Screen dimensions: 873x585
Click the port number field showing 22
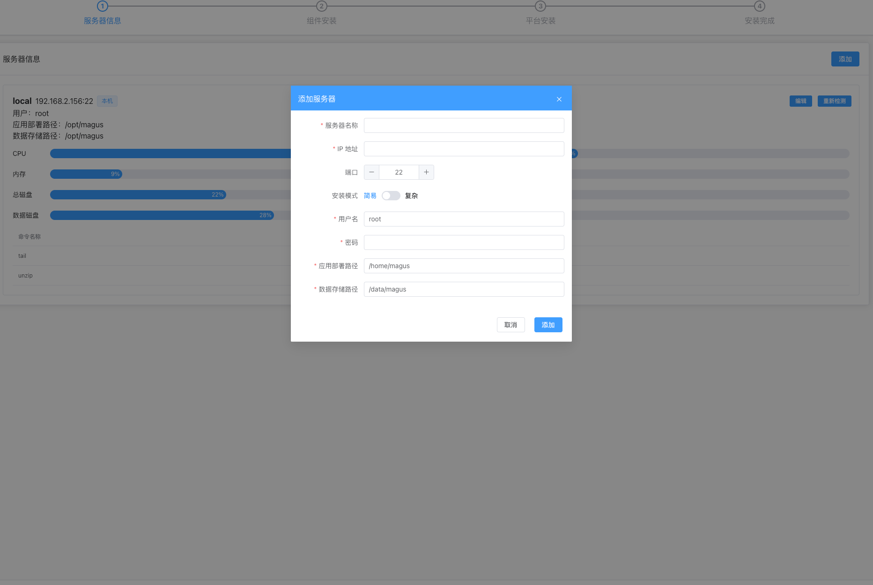399,172
